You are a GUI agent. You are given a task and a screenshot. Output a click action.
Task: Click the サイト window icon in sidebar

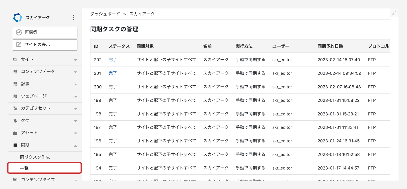point(15,59)
